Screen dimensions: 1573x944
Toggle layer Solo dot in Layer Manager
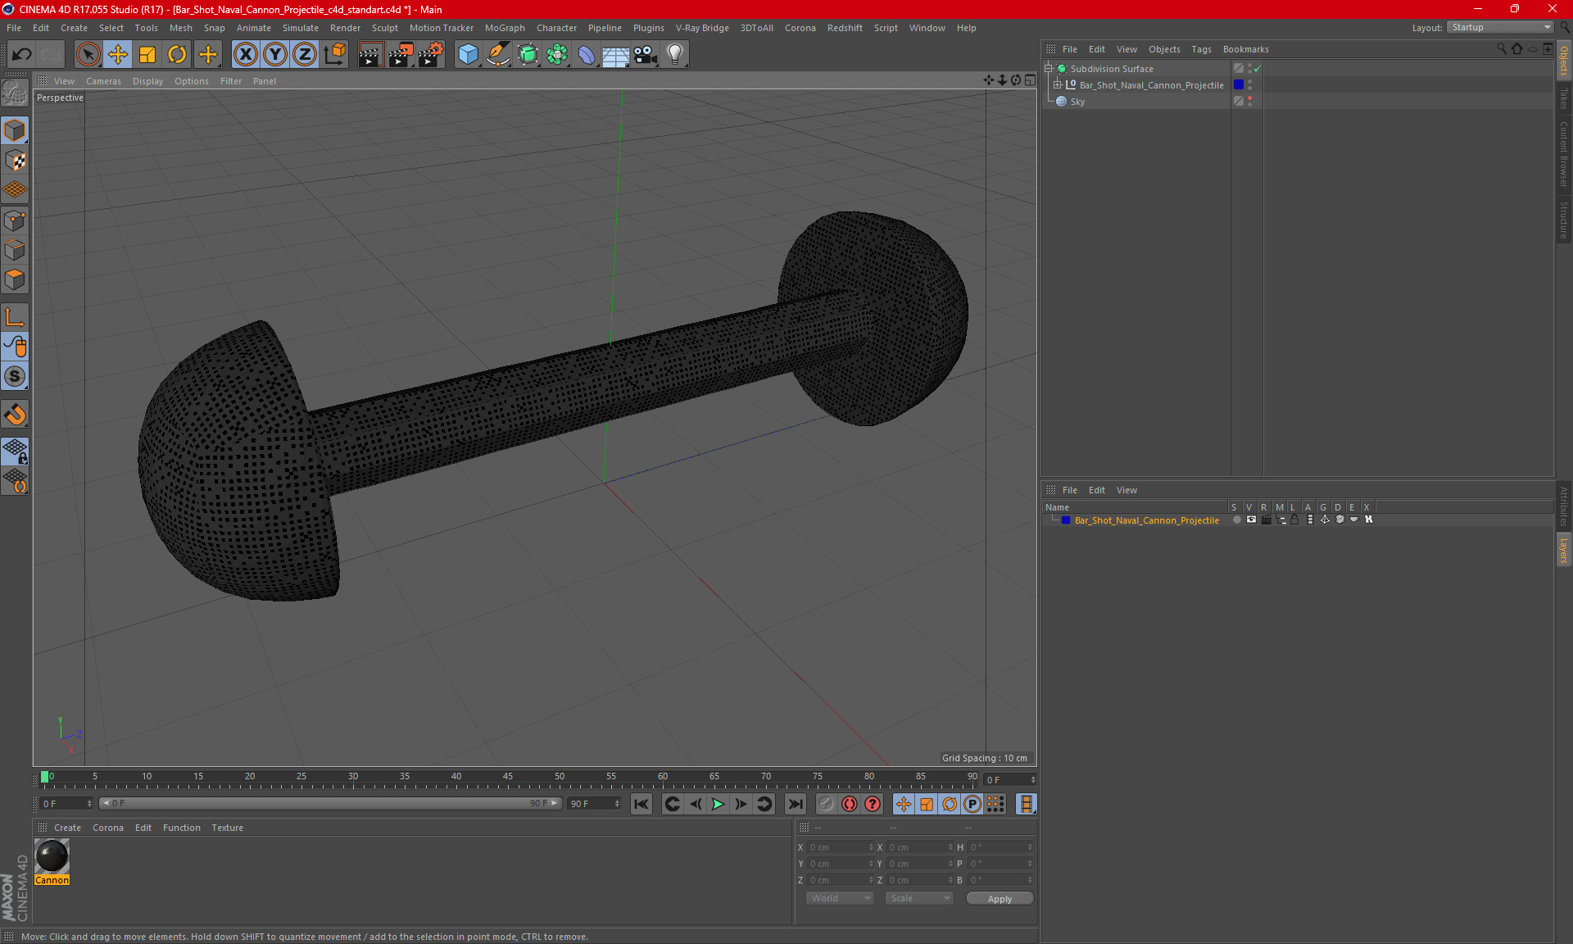1236,520
